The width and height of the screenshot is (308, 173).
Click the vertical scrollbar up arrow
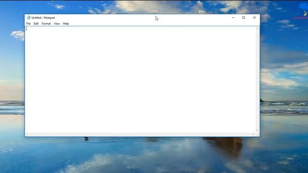pyautogui.click(x=257, y=29)
